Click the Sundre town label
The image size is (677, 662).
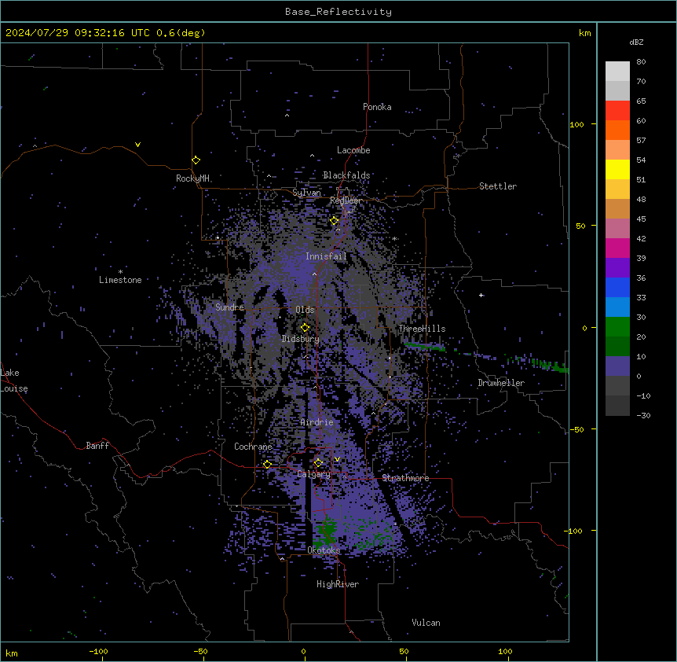(229, 307)
